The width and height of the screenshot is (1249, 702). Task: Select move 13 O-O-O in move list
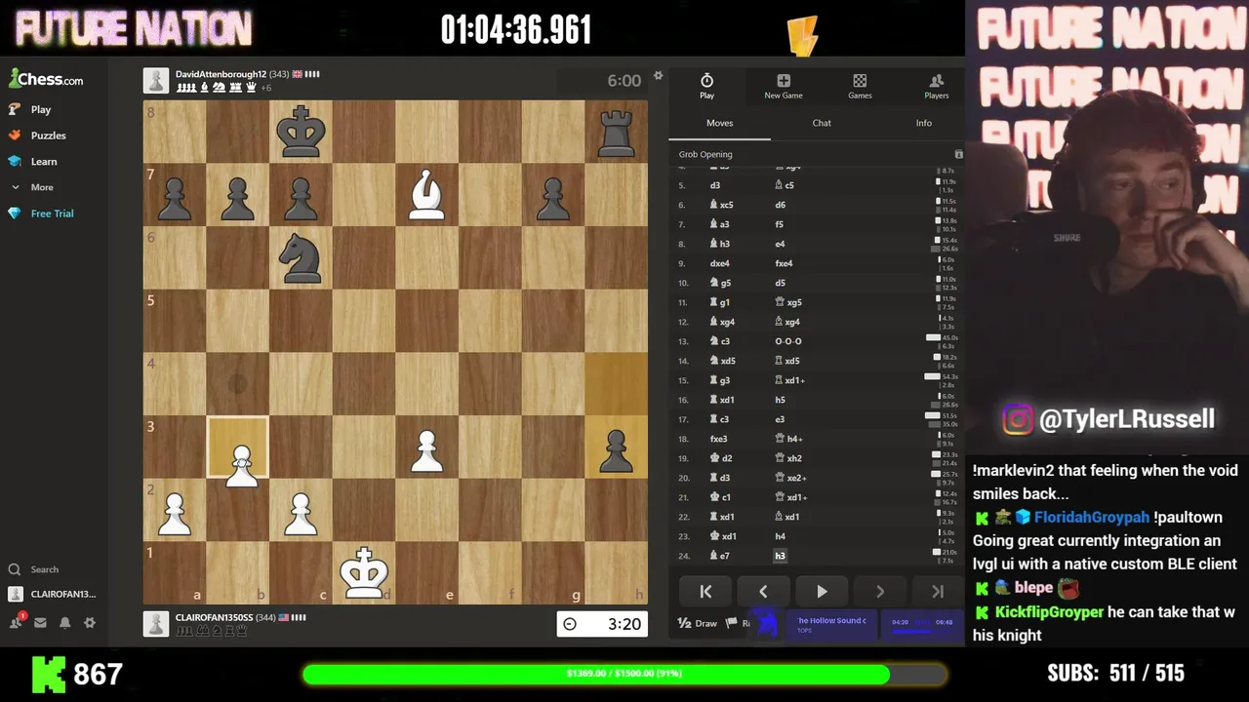click(788, 341)
